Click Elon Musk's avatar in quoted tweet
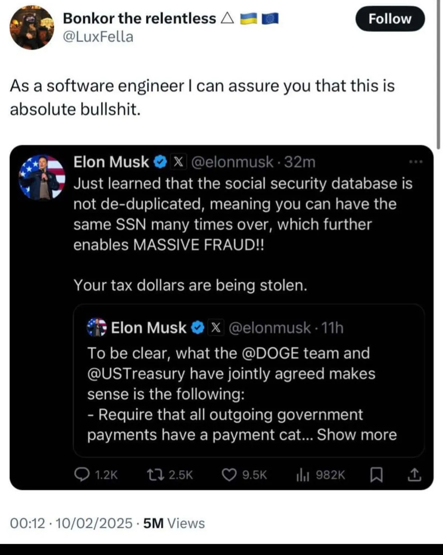 tap(42, 178)
